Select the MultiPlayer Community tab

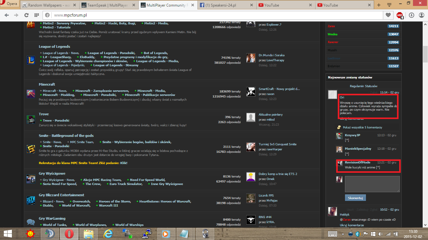(168, 5)
